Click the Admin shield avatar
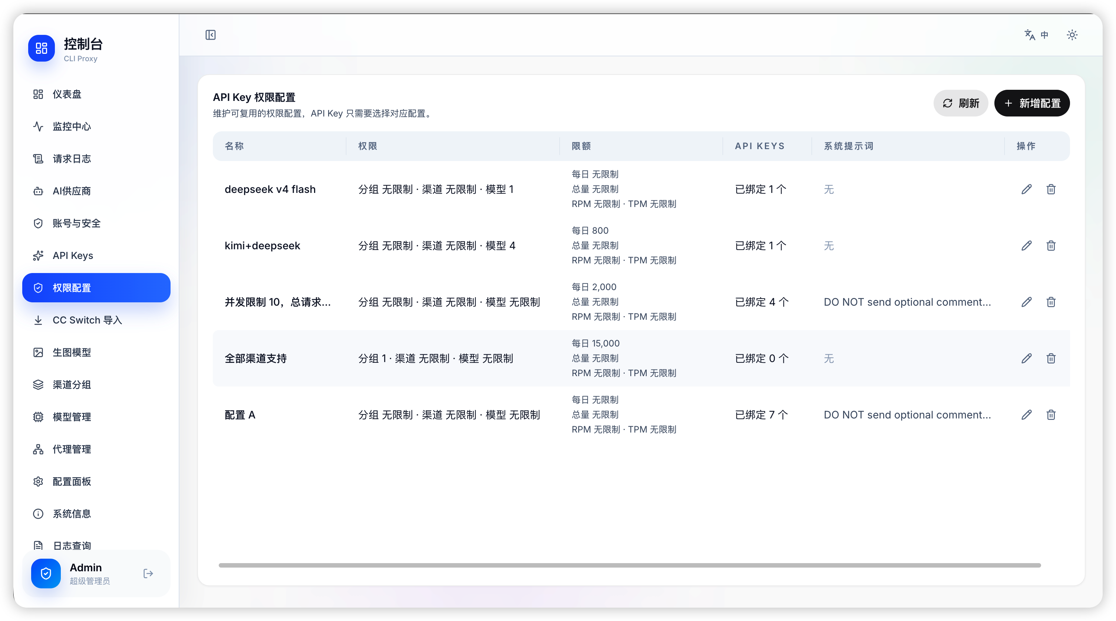The width and height of the screenshot is (1116, 621). [46, 574]
